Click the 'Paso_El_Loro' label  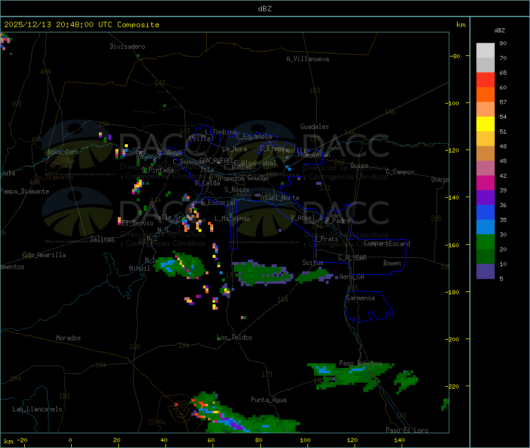pyautogui.click(x=408, y=430)
